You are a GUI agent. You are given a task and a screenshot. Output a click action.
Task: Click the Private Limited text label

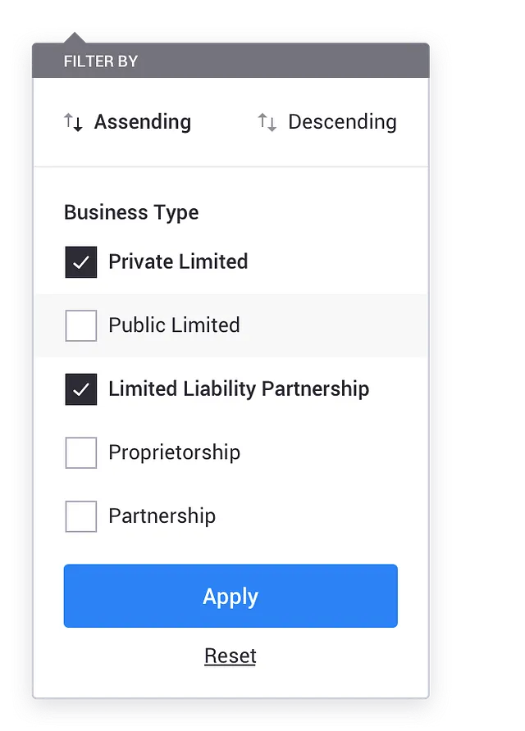[178, 262]
